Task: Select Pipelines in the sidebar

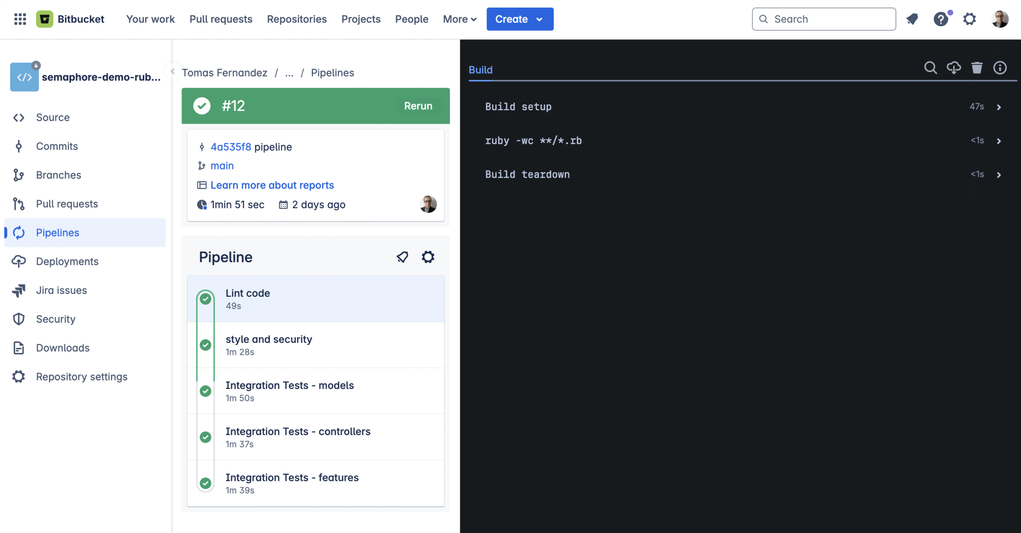Action: 85,233
